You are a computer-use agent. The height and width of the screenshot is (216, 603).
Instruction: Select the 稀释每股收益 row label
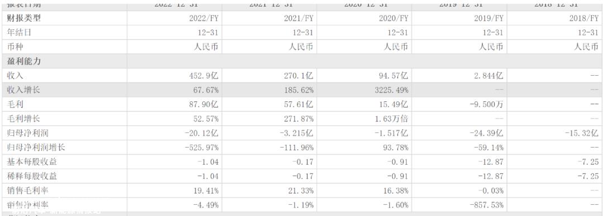click(x=32, y=176)
